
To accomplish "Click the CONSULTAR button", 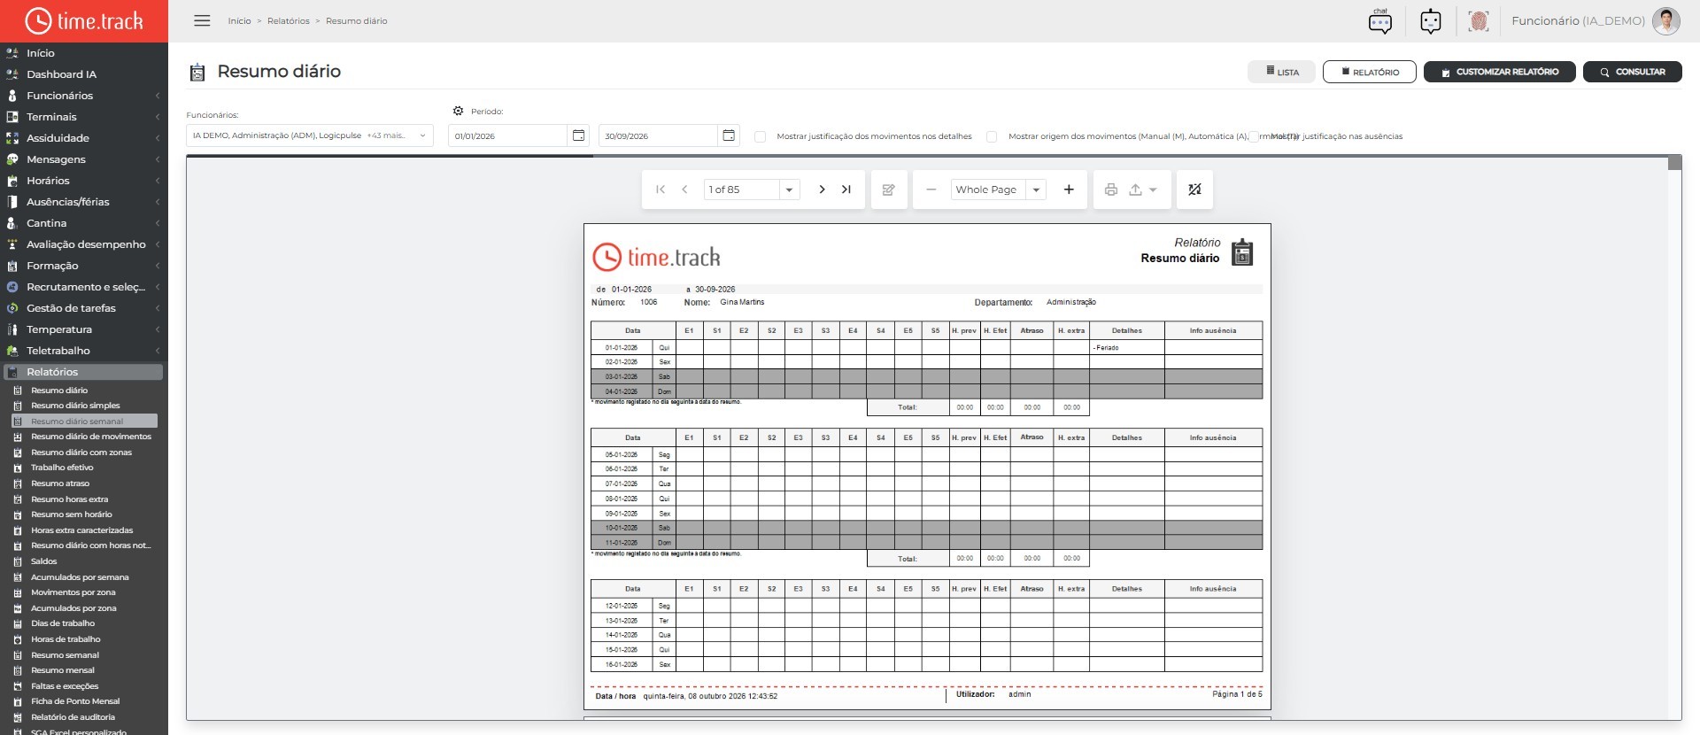I will (x=1633, y=72).
